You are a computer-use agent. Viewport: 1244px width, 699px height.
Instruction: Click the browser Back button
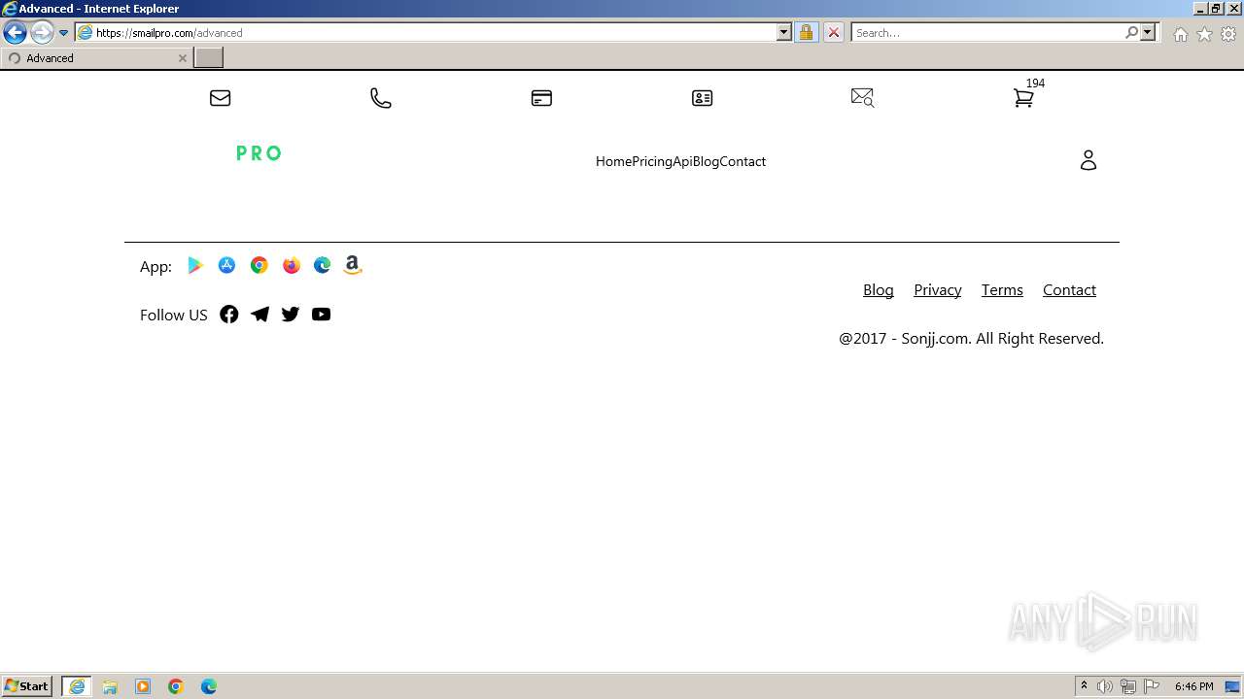coord(15,32)
